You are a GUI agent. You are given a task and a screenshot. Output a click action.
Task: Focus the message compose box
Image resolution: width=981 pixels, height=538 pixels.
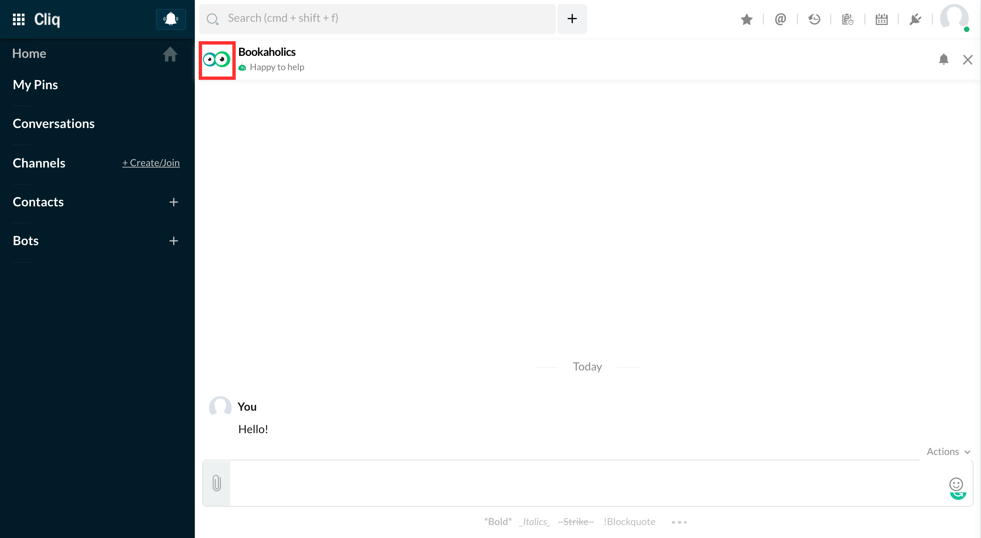coord(587,483)
